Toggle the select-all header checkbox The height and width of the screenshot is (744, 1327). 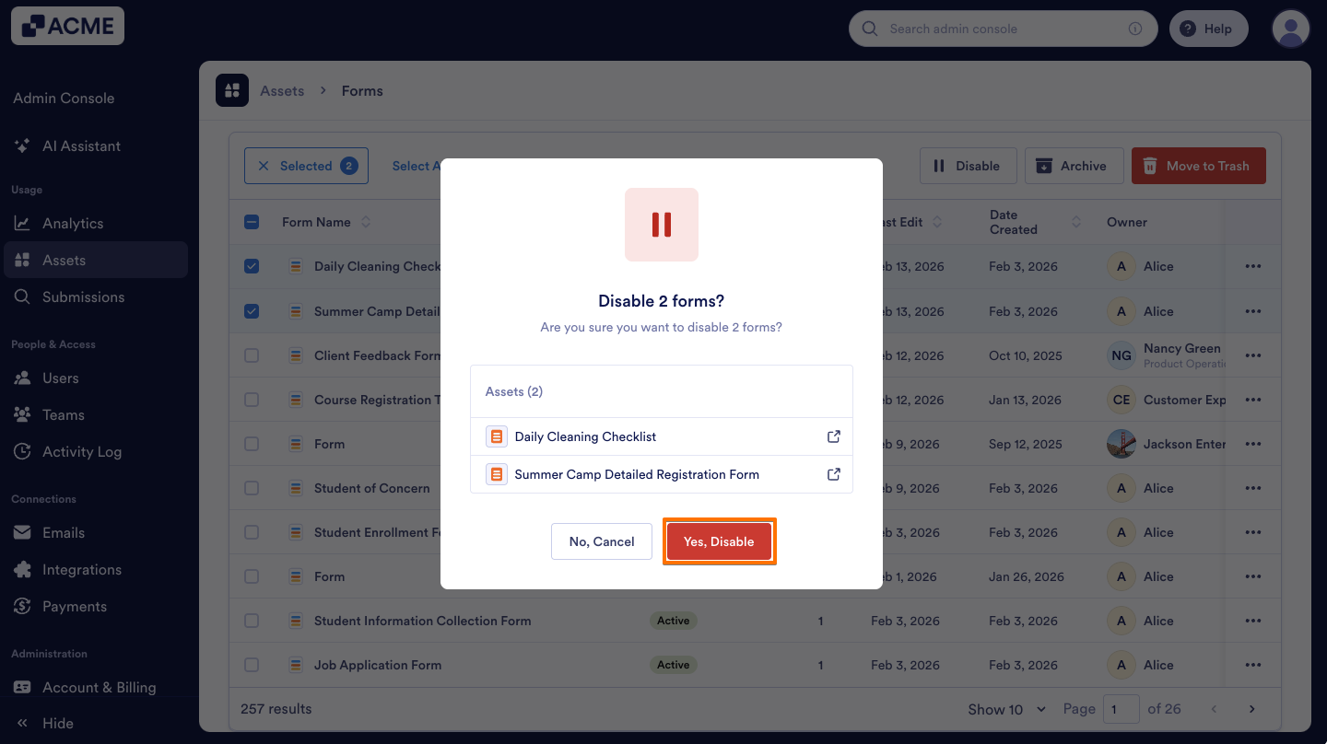pos(252,222)
